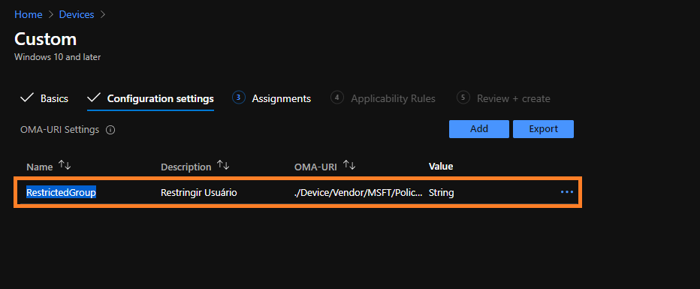
Task: Switch to the Basics tab
Action: [55, 98]
